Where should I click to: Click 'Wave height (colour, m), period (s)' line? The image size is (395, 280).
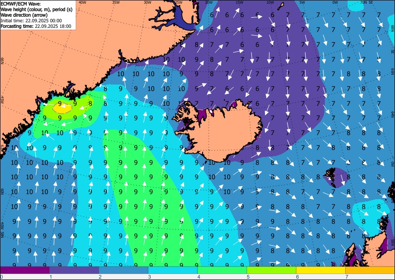[37, 10]
